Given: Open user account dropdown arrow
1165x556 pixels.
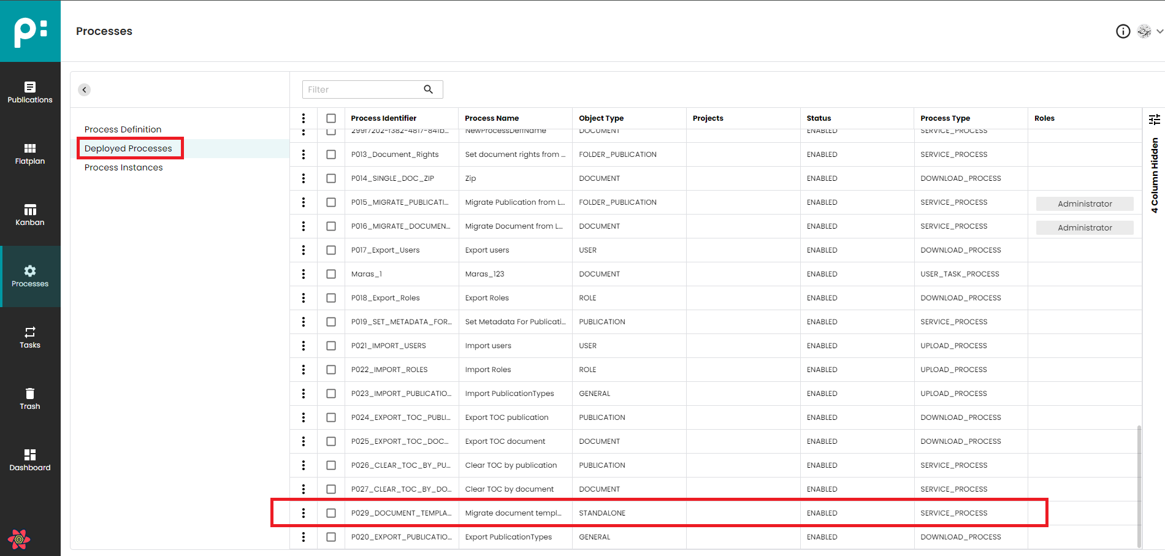Looking at the screenshot, I should [1159, 31].
